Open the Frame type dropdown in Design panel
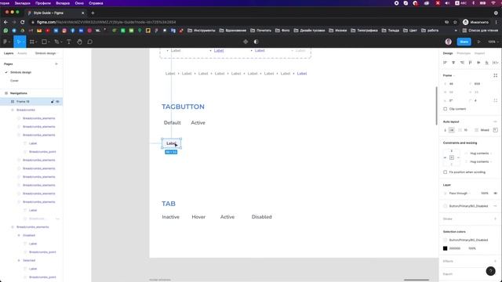The image size is (502, 282). pos(449,75)
